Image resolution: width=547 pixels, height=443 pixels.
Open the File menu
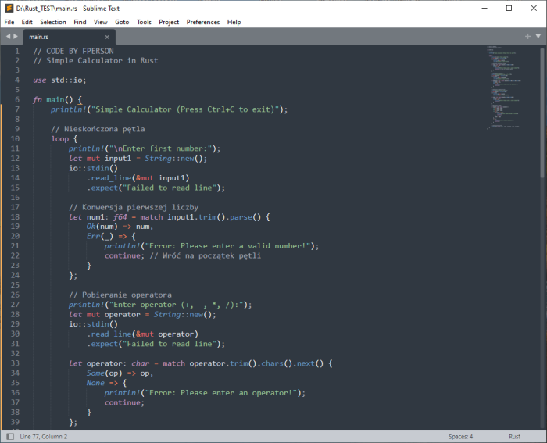9,22
